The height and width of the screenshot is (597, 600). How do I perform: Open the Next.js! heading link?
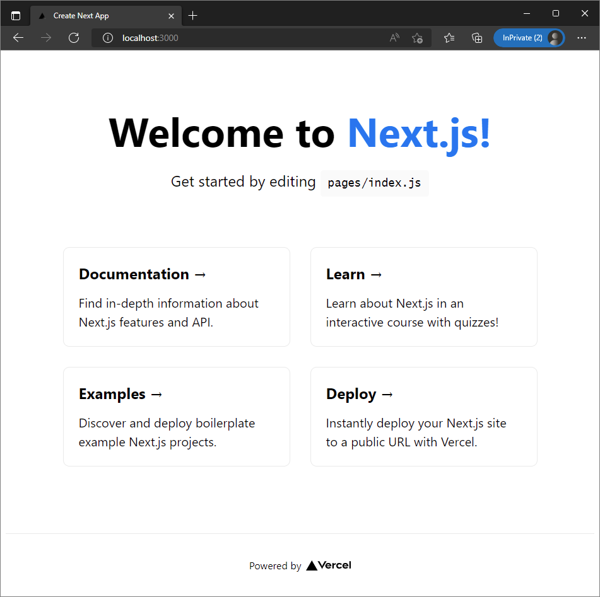[419, 133]
